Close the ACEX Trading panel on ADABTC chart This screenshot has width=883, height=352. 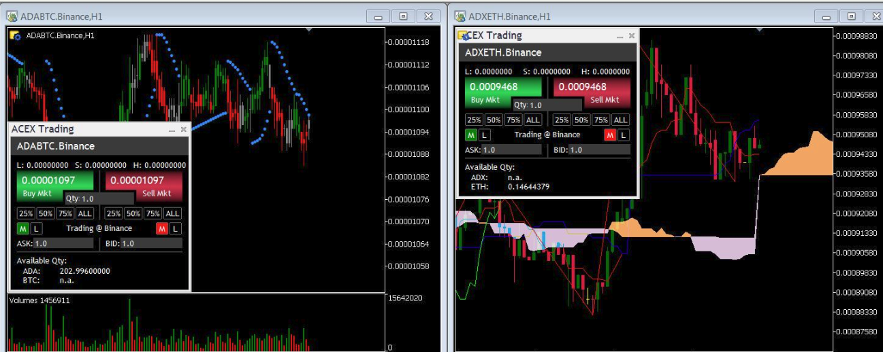click(183, 129)
